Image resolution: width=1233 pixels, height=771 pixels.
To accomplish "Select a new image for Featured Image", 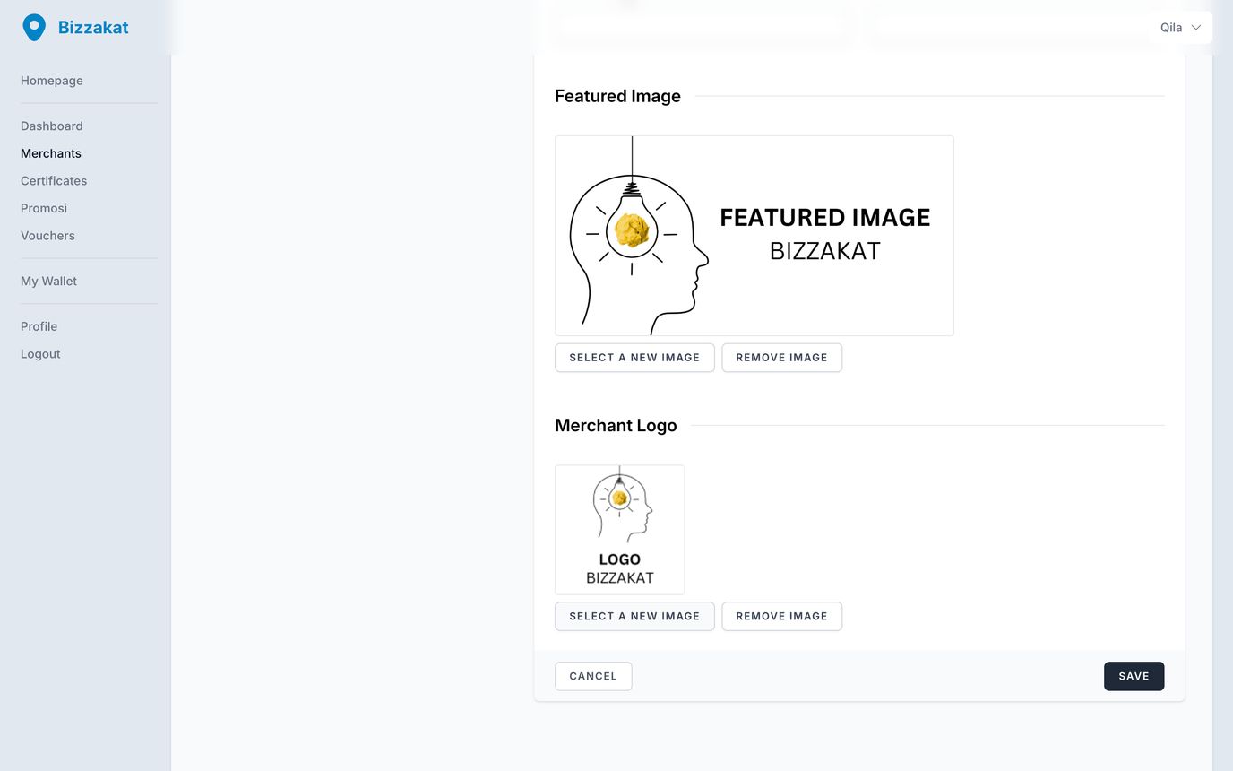I will (x=634, y=358).
